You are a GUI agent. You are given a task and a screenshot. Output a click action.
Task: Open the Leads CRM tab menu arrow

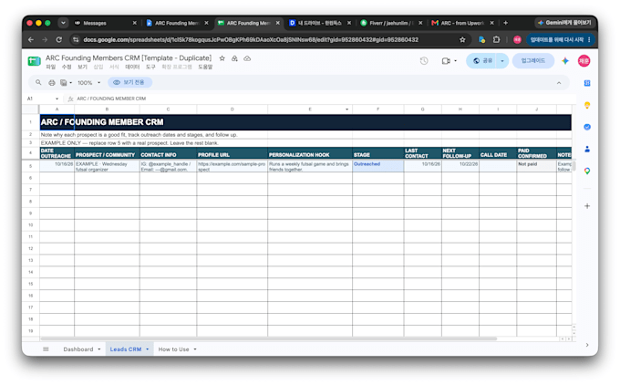148,349
